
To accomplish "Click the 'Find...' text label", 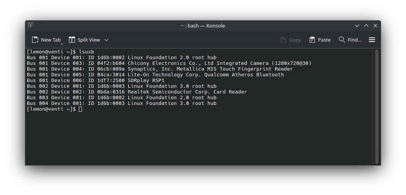I will tap(354, 40).
